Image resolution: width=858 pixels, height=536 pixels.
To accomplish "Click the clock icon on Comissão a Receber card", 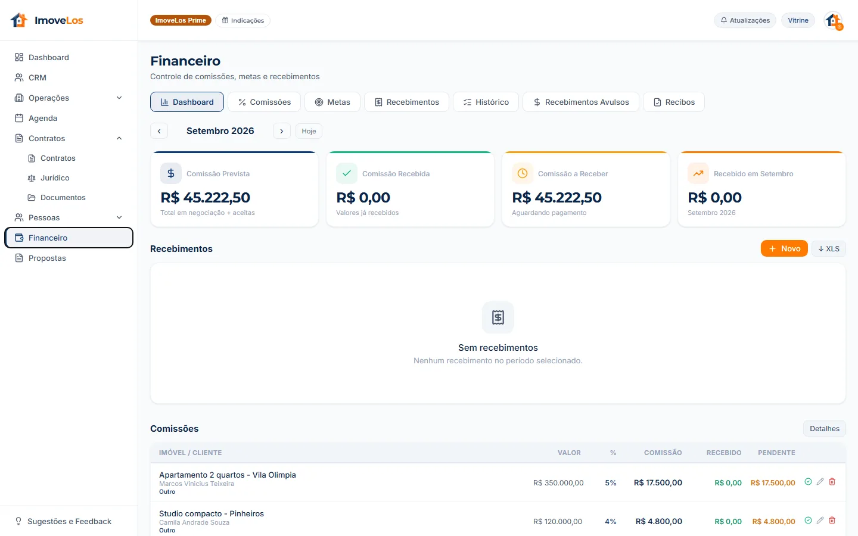I will click(523, 173).
